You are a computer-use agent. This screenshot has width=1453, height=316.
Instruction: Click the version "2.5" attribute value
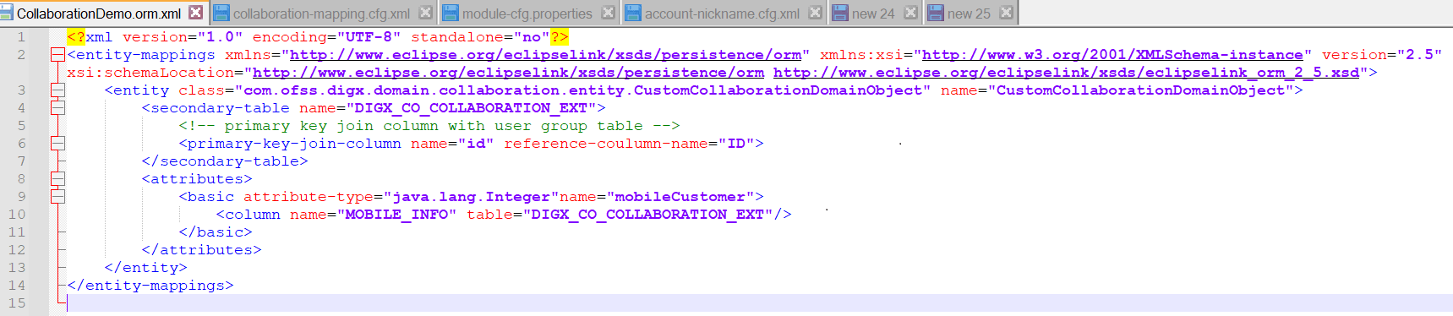pos(1419,55)
